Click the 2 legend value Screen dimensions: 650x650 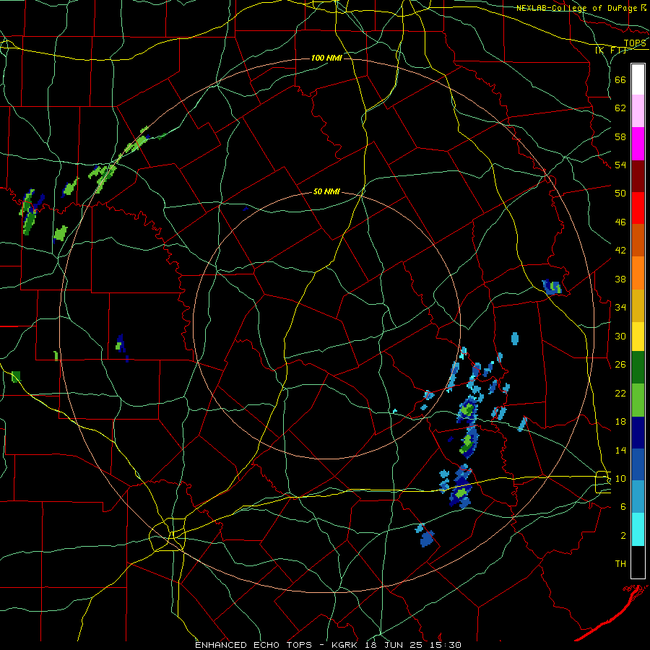click(623, 536)
